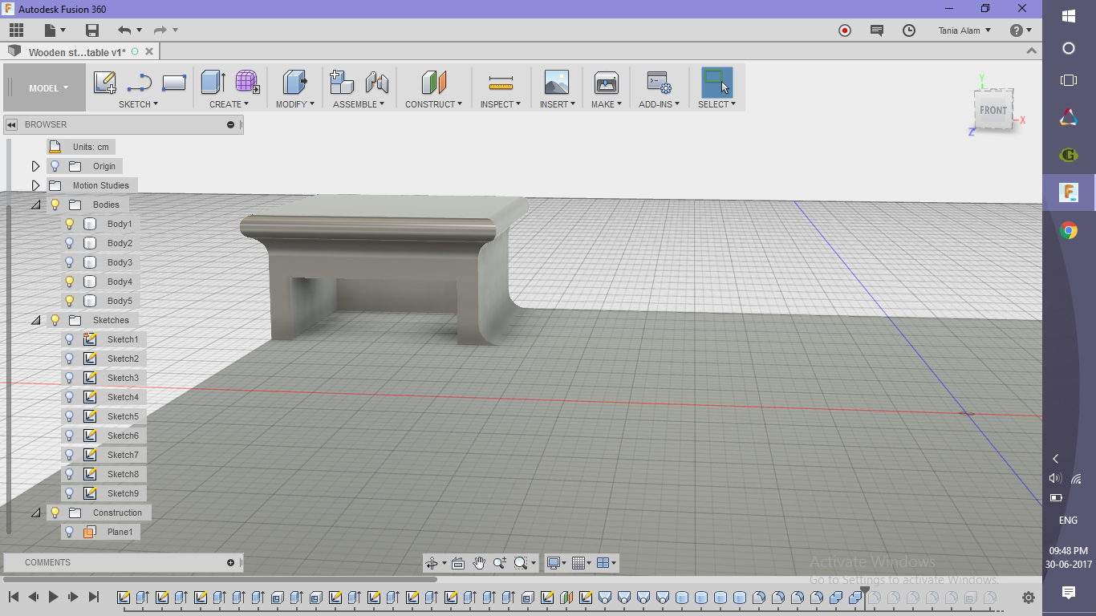Click the Save icon

tap(92, 30)
